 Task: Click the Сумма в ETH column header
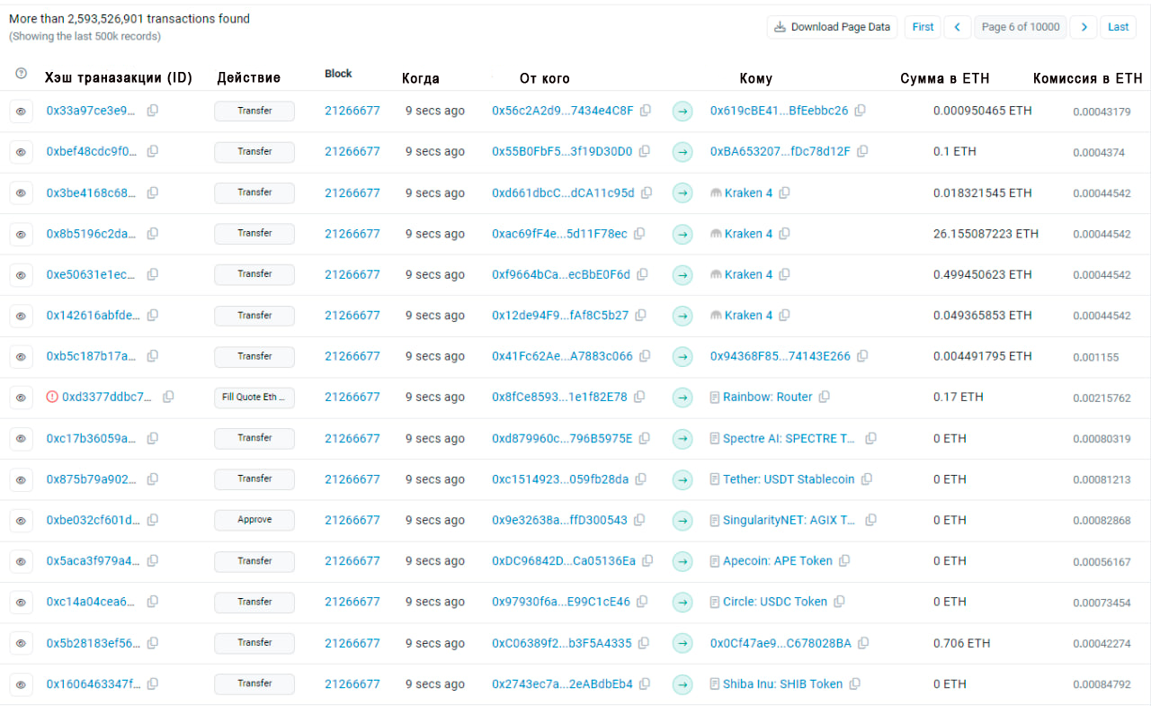tap(945, 78)
